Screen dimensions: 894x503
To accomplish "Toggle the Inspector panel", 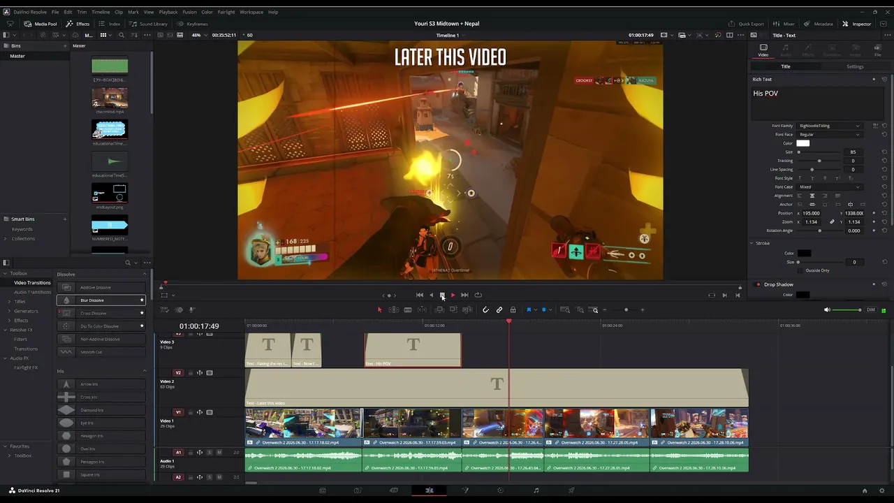I will tap(857, 24).
